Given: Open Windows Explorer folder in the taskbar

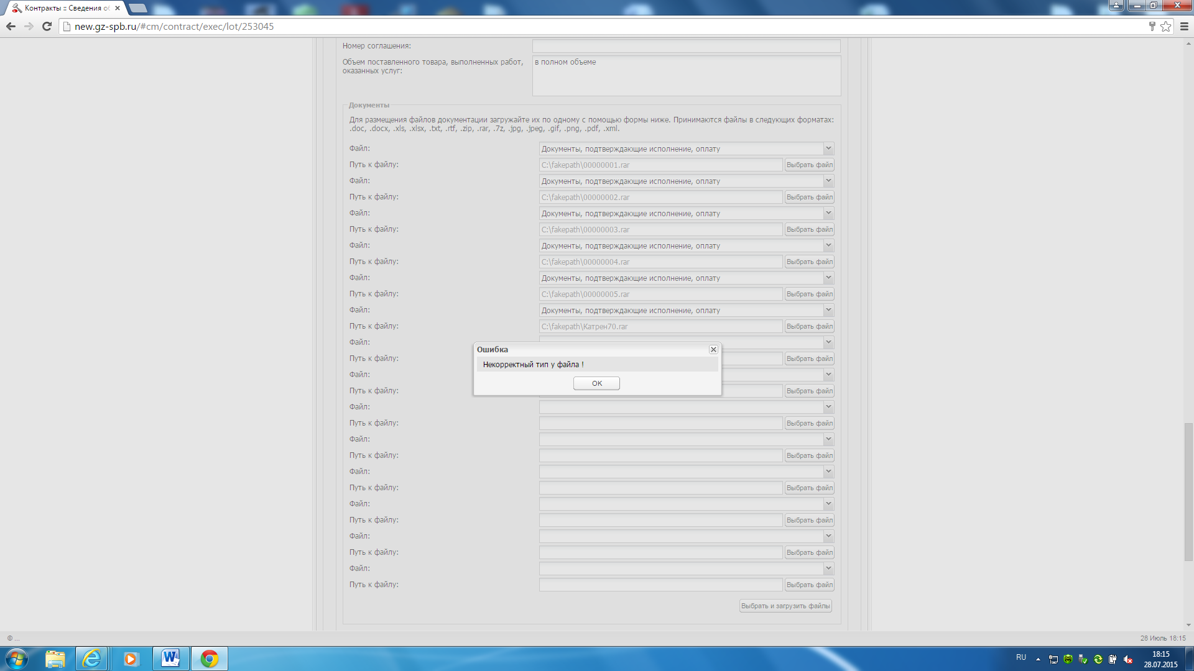Looking at the screenshot, I should pyautogui.click(x=55, y=659).
